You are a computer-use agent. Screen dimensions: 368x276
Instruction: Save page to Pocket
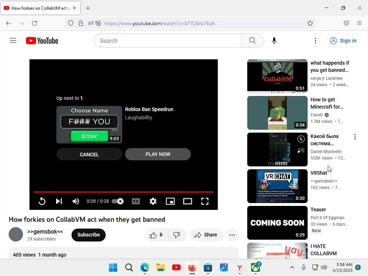(346, 23)
